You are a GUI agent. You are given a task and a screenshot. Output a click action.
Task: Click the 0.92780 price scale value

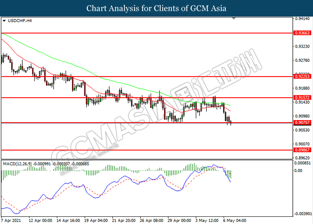[x=302, y=60]
